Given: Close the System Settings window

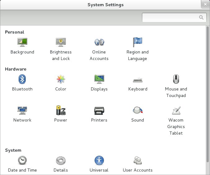Looking at the screenshot, I should coord(205,4).
